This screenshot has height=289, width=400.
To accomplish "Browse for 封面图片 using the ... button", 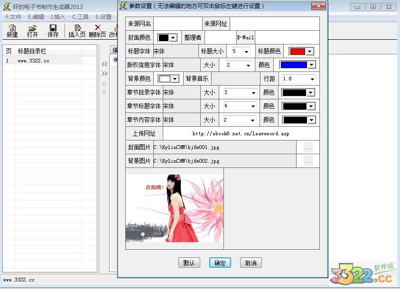I will pos(308,148).
